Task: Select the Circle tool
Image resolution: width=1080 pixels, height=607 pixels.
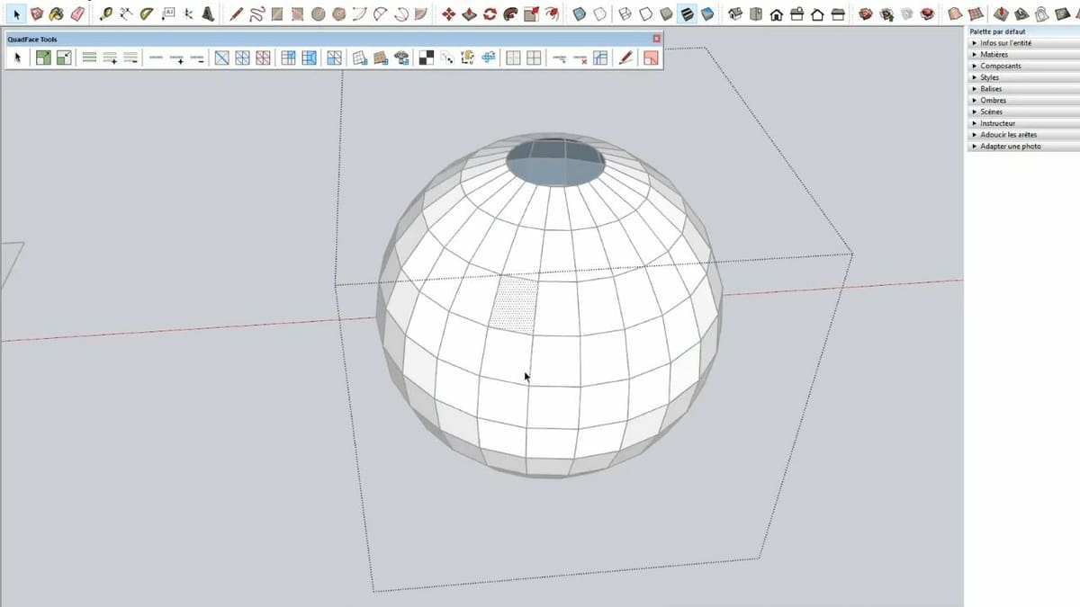Action: coord(318,14)
